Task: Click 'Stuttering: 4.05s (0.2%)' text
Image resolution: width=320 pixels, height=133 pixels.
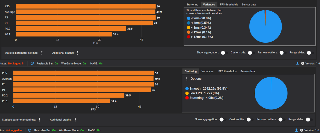Action: point(206,98)
